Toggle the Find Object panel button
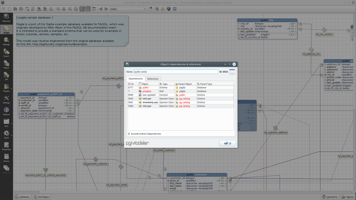Screen dimensions: 356x200 coord(41,197)
